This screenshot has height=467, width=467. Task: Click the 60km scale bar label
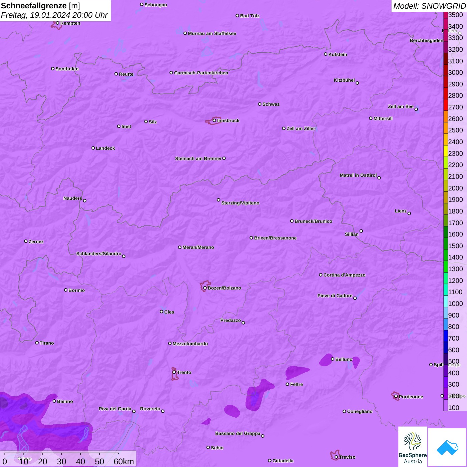click(124, 461)
